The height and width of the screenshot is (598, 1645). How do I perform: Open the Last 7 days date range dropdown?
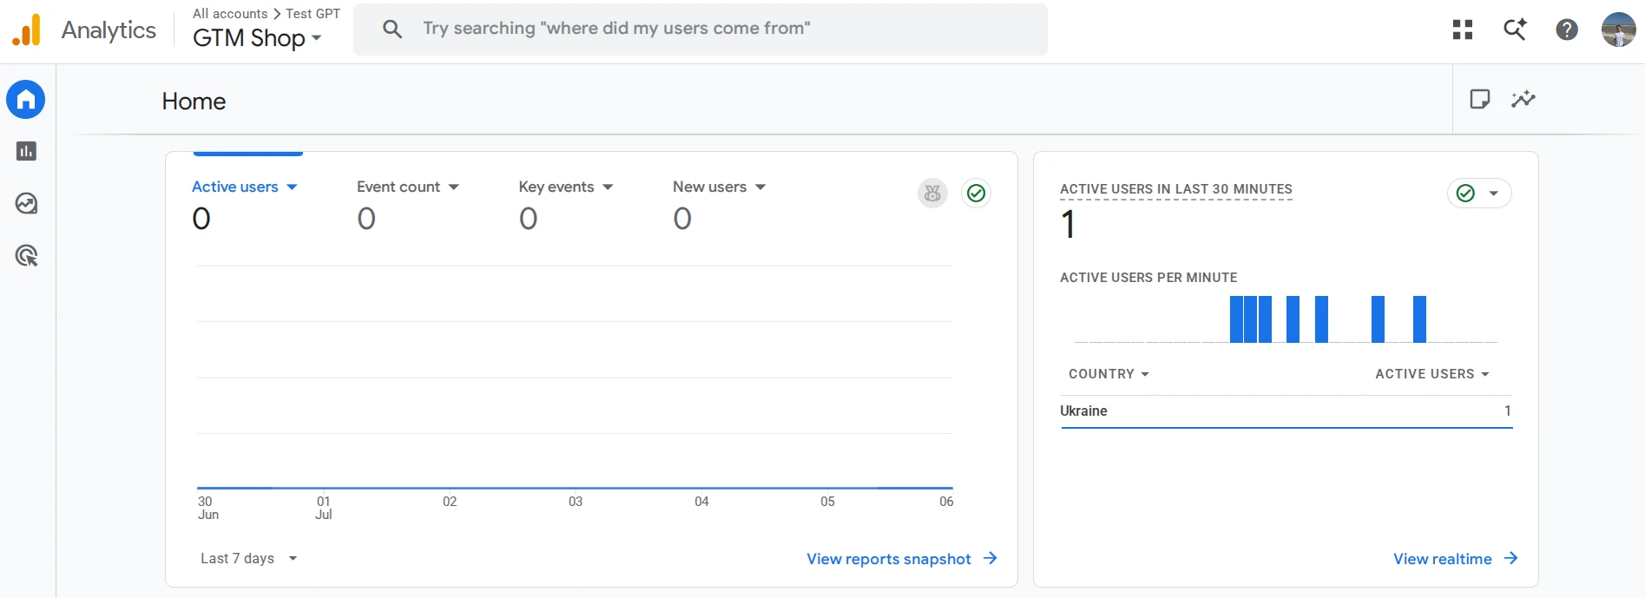click(249, 558)
